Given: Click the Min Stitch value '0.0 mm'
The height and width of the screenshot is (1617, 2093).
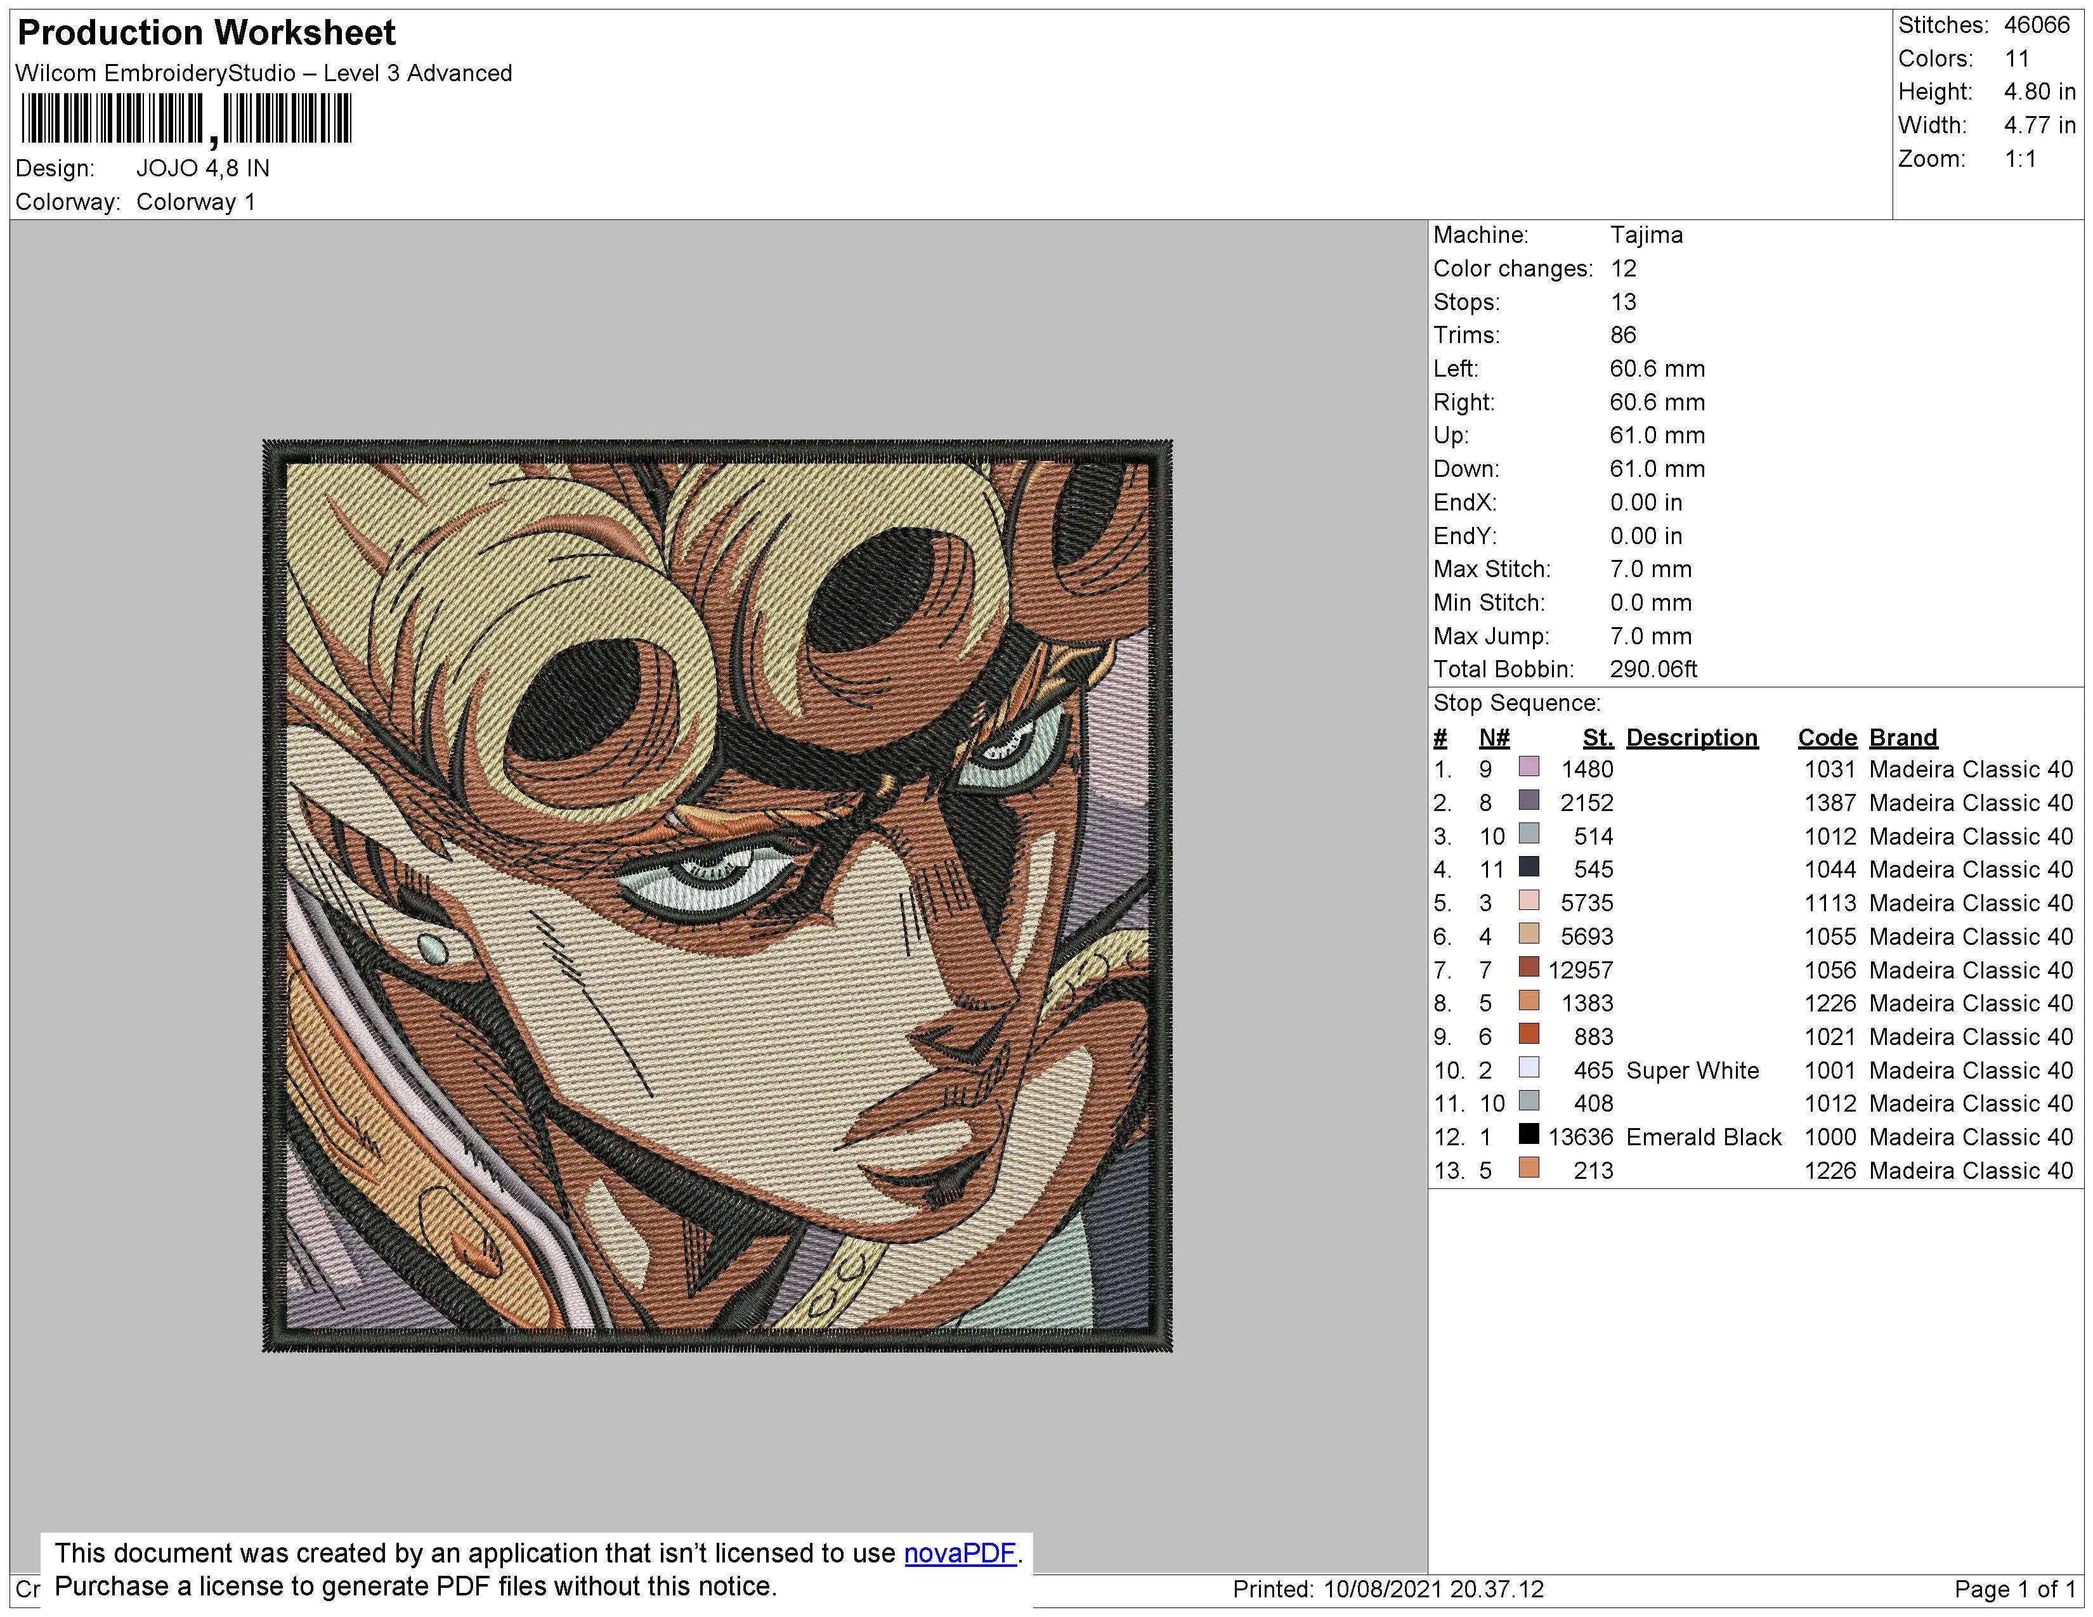Looking at the screenshot, I should tap(1650, 604).
